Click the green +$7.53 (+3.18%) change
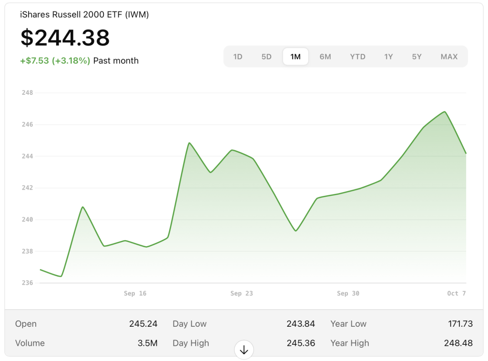This screenshot has width=488, height=361. (x=55, y=60)
